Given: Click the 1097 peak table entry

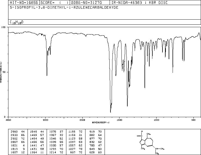Looking at the screenshot, I should (75, 142).
